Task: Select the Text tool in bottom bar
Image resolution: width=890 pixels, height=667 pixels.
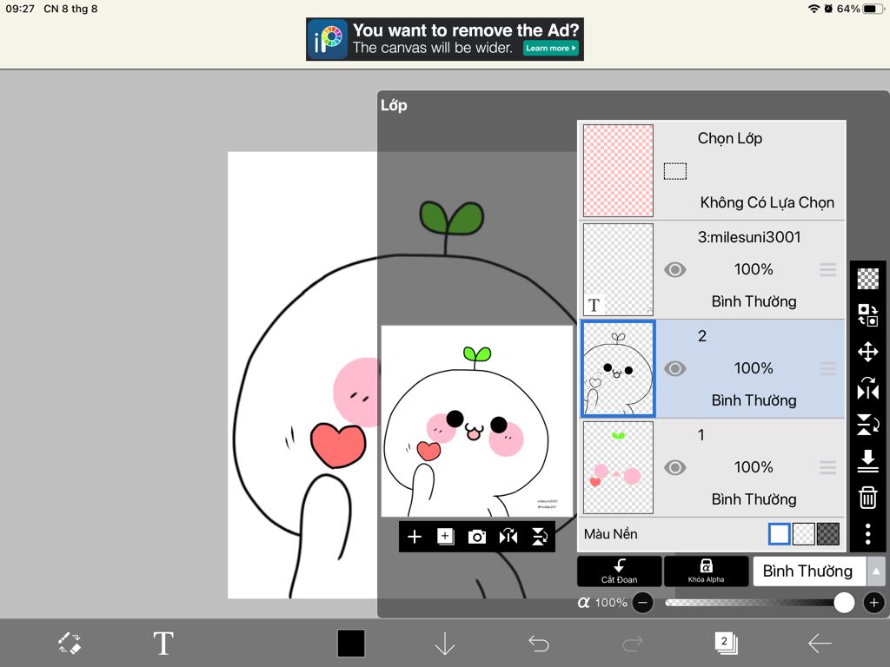Action: 163,644
